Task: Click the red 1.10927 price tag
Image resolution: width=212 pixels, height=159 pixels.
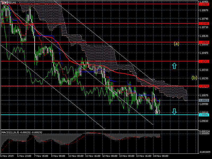Action: coord(204,4)
